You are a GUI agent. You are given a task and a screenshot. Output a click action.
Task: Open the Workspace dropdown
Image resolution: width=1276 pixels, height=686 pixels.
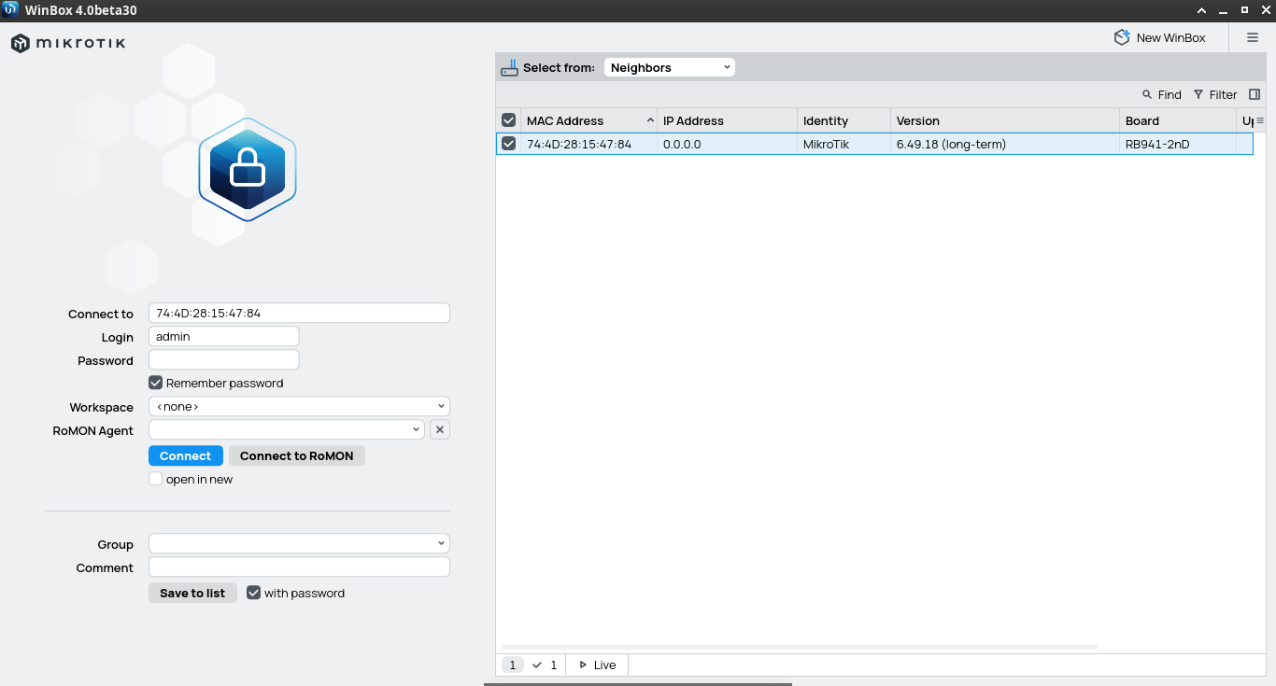pos(299,406)
